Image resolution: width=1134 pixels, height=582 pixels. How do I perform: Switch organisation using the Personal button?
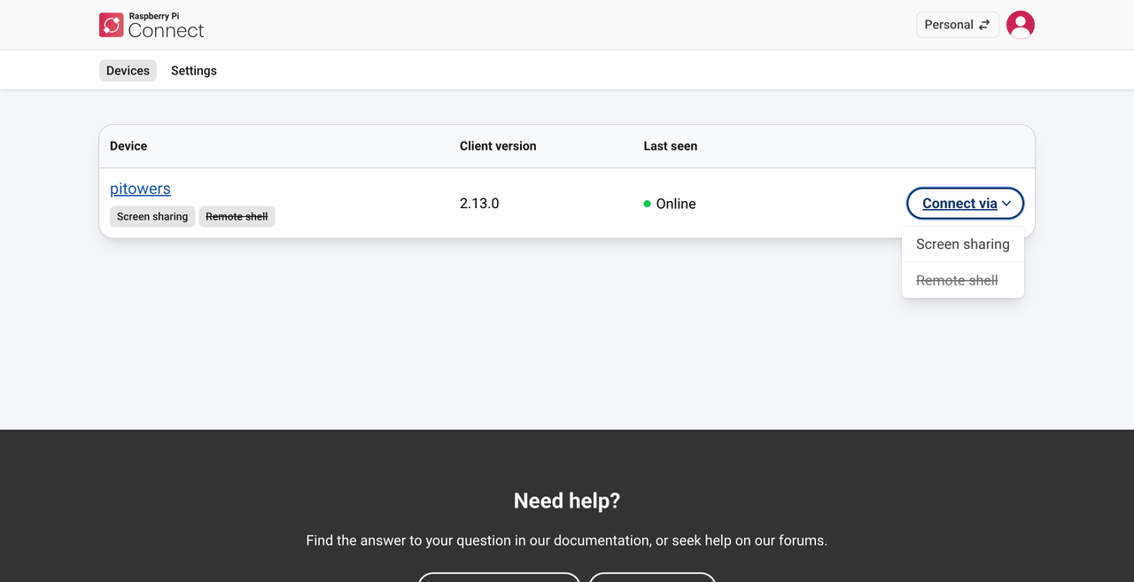pyautogui.click(x=958, y=25)
